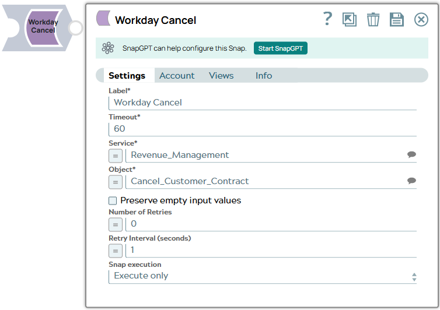Open the Views tab

(221, 76)
